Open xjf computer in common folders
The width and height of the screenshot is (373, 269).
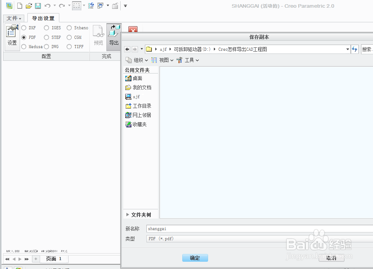pos(133,97)
